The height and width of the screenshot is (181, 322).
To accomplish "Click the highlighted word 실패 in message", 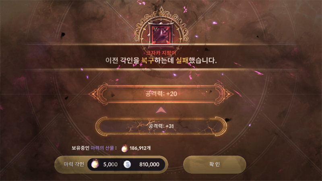I will (182, 60).
